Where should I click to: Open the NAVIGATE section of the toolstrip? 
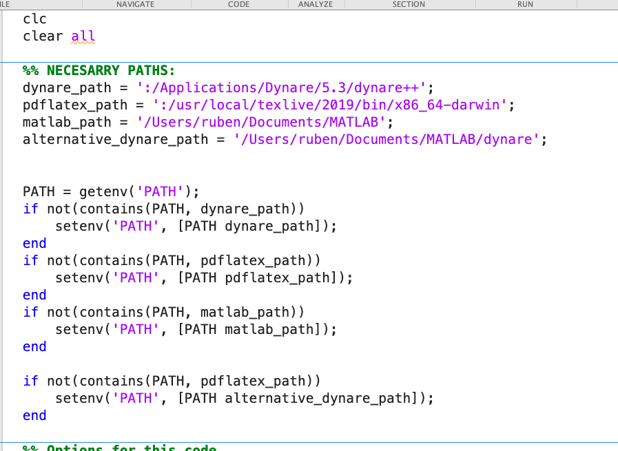pyautogui.click(x=135, y=4)
